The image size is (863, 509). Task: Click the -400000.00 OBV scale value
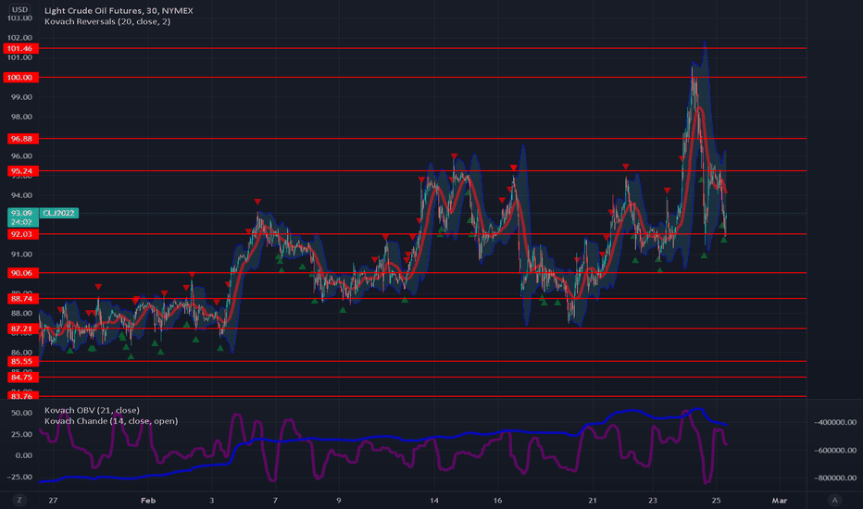(835, 422)
